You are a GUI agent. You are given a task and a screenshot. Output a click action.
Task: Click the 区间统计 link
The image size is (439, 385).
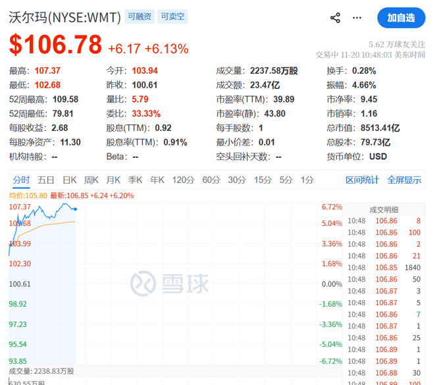[x=363, y=180]
